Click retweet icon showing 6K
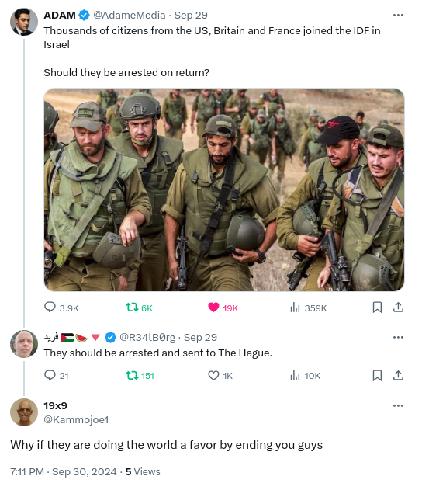This screenshot has width=422, height=483. point(132,307)
